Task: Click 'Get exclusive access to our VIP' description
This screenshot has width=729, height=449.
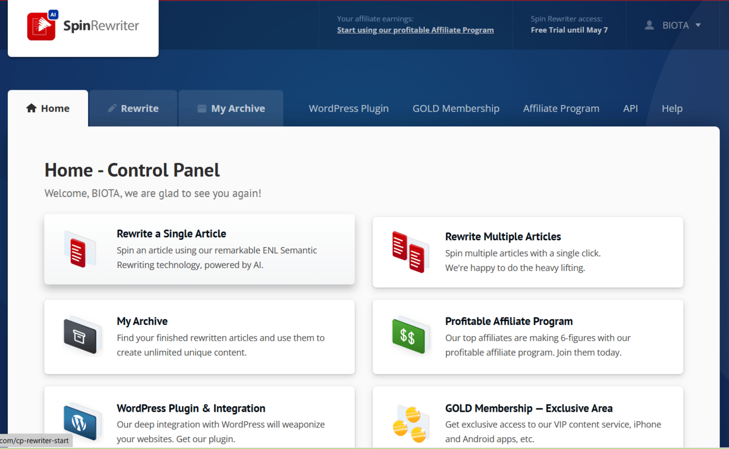Action: pos(553,432)
